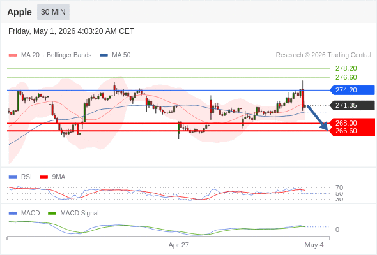The width and height of the screenshot is (377, 255).
Task: Click the MA 20 + Bollinger Bands legend swatch
Action: (13, 55)
